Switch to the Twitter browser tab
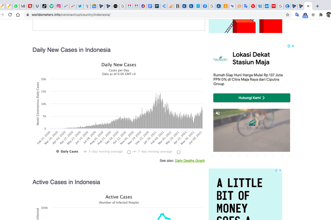 click(x=80, y=6)
